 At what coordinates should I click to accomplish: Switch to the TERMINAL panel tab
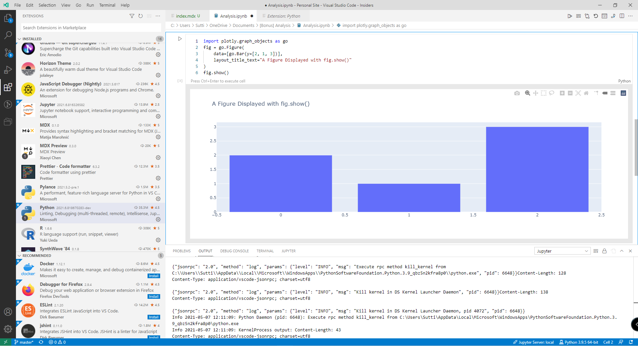(x=265, y=251)
